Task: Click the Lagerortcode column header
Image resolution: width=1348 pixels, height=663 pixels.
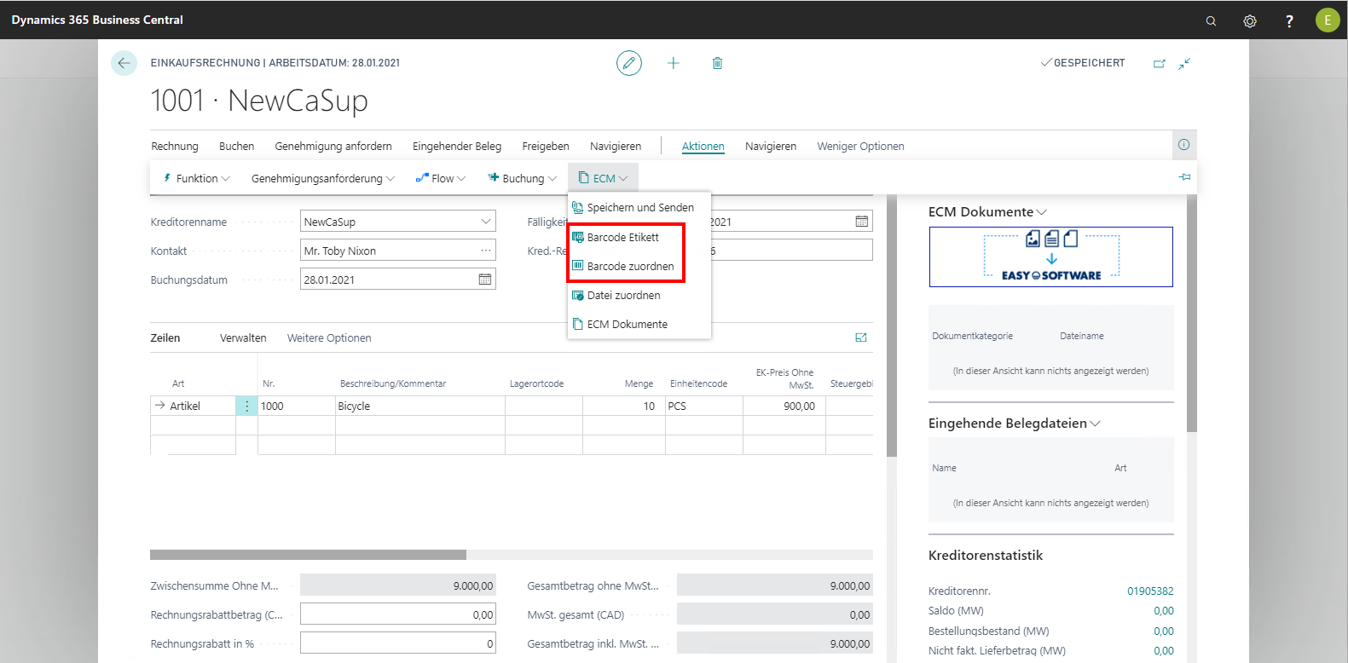Action: [x=536, y=383]
